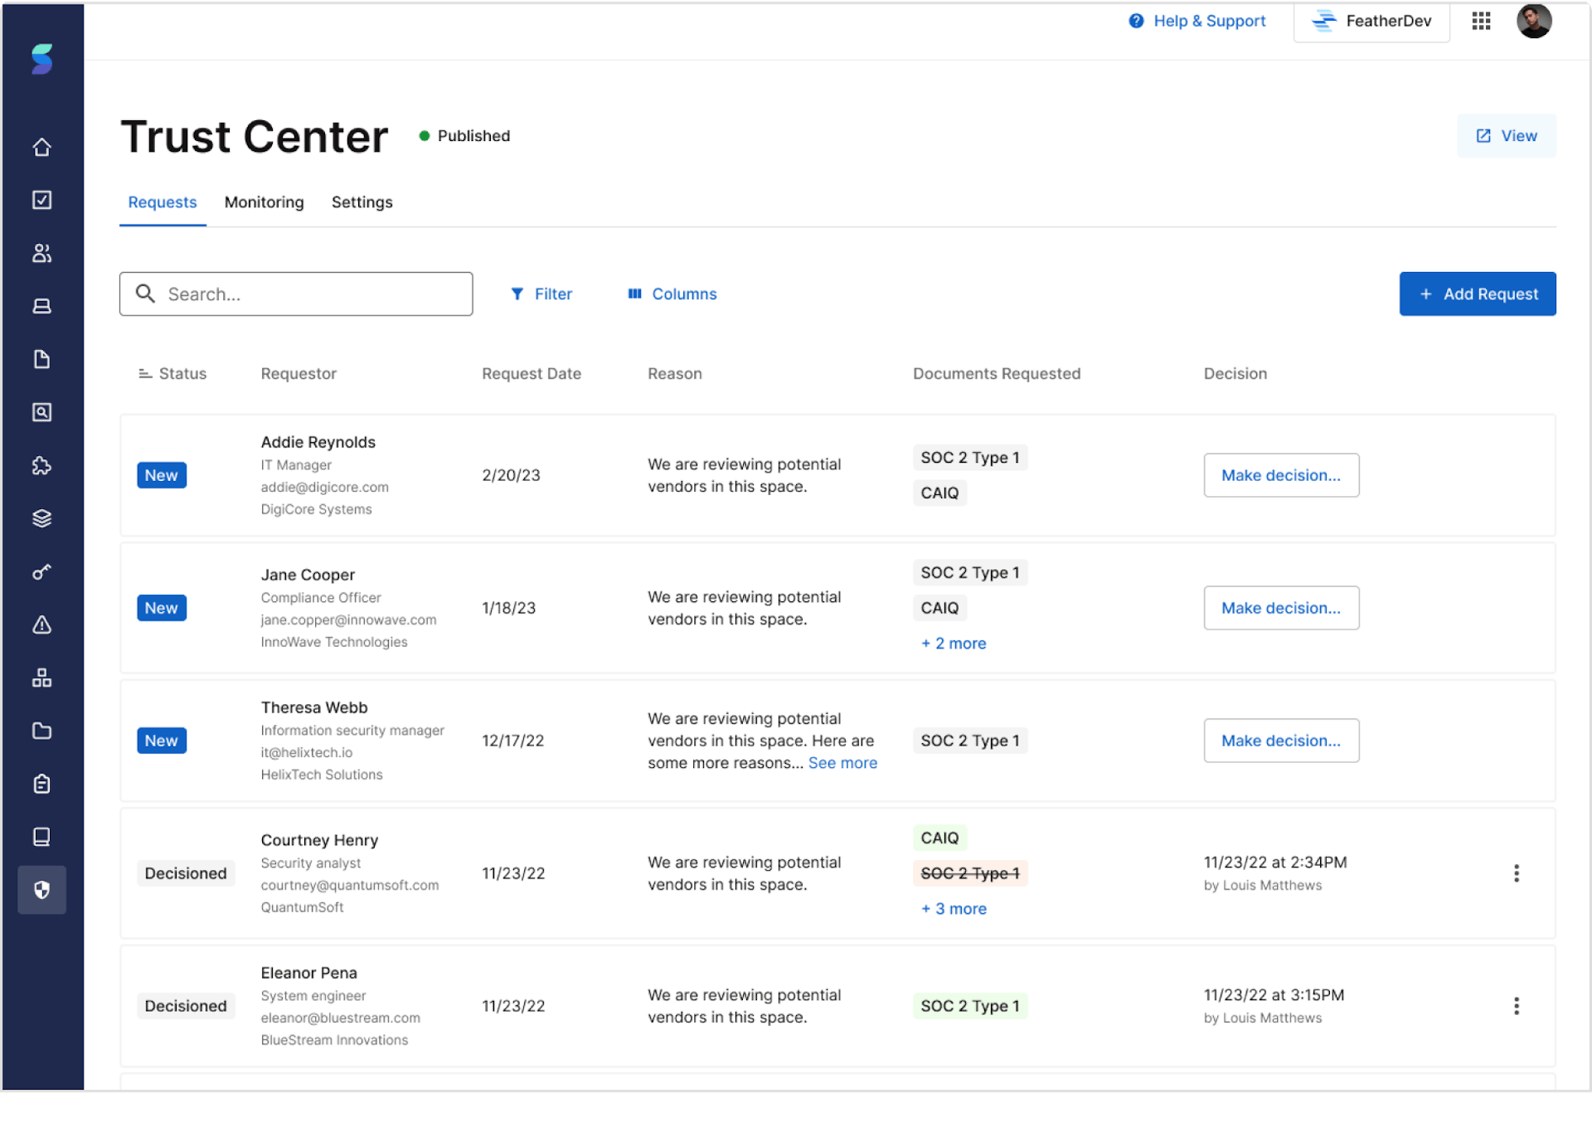Expand '+ 2 more' documents for Jane Cooper

(954, 644)
